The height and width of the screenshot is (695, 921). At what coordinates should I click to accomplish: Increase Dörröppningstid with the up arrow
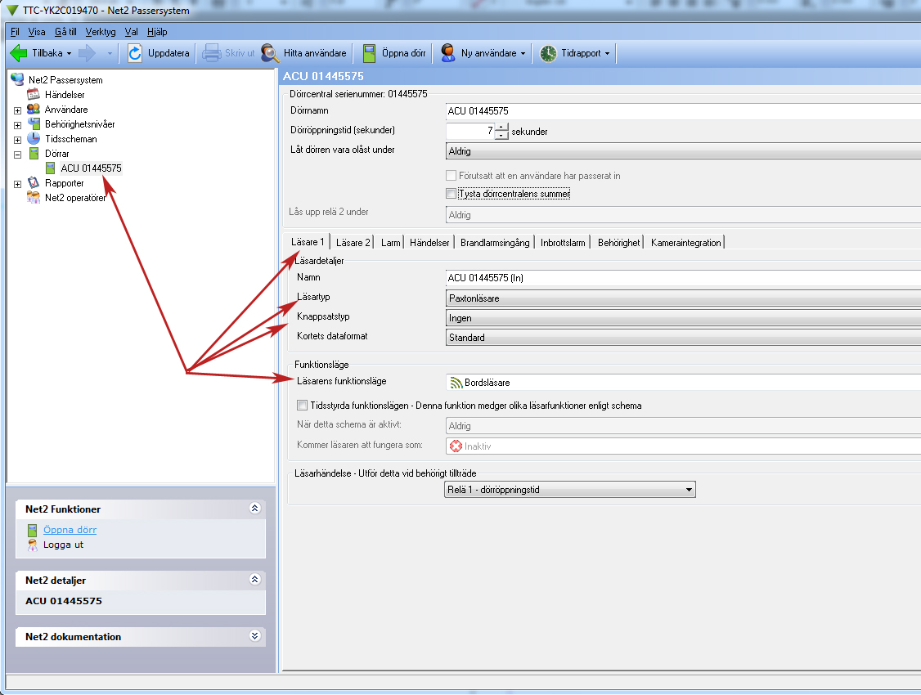[x=501, y=128]
